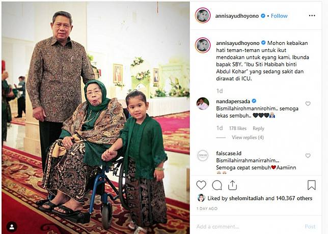Like nandapersada's comment
Image resolution: width=328 pixels, height=234 pixels.
308,104
